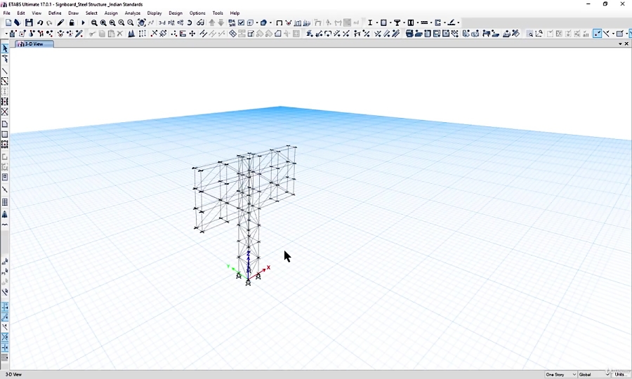Screen dimensions: 632x379
Task: Open the Display menu
Action: (x=154, y=13)
